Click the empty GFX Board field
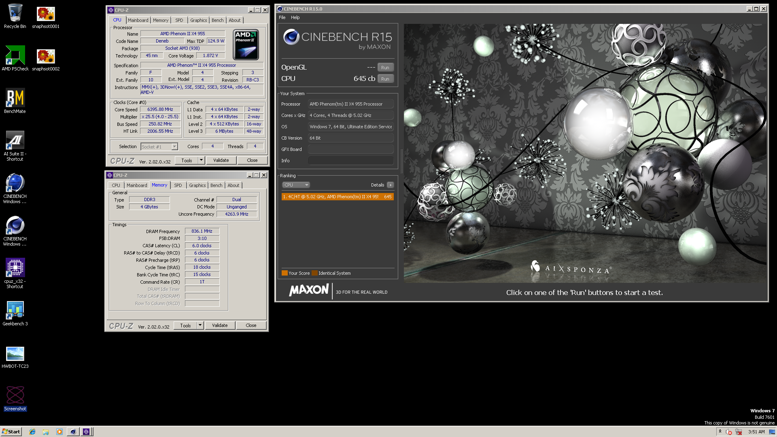This screenshot has width=777, height=437. click(x=350, y=149)
